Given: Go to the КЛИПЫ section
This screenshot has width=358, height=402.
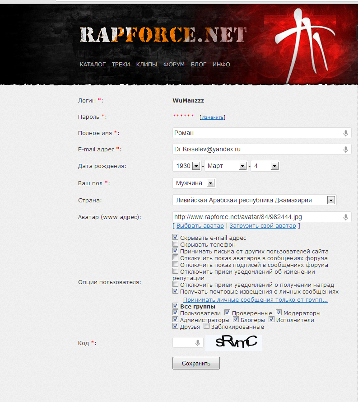Looking at the screenshot, I should pyautogui.click(x=147, y=64).
